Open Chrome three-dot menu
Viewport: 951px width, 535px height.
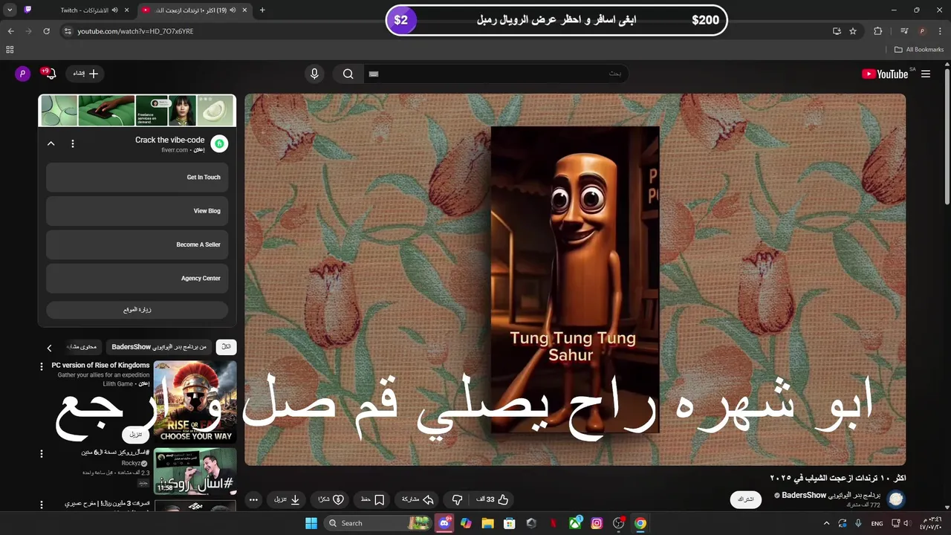click(x=939, y=31)
